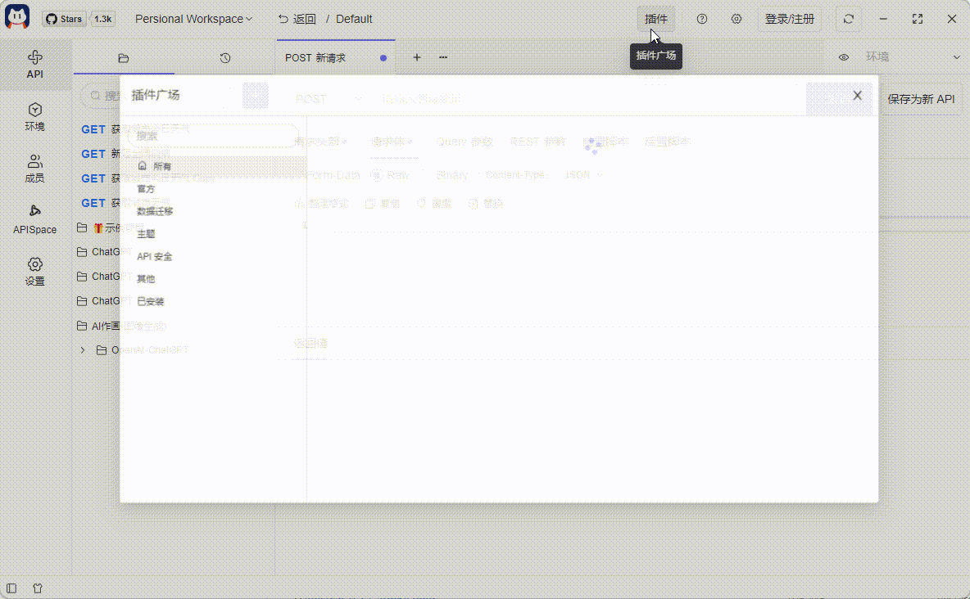Viewport: 970px width, 599px height.
Task: Open 环境 in the left sidebar
Action: point(35,117)
